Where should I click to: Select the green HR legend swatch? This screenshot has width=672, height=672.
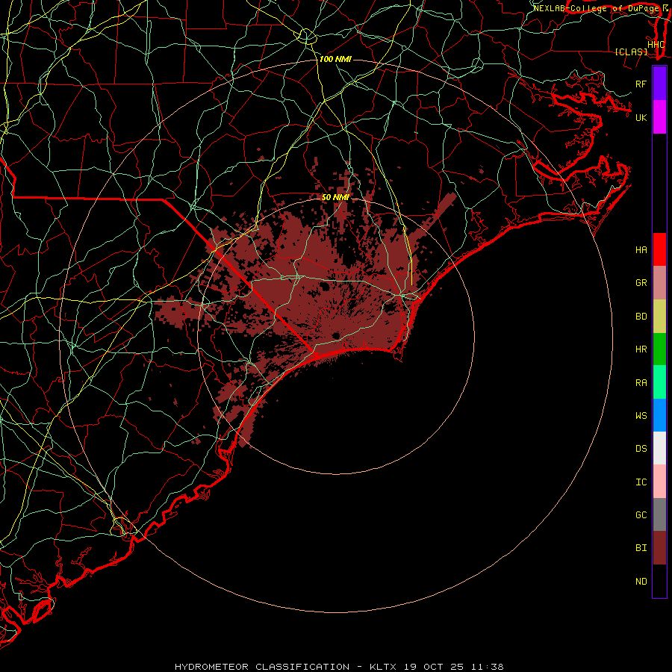tap(659, 349)
